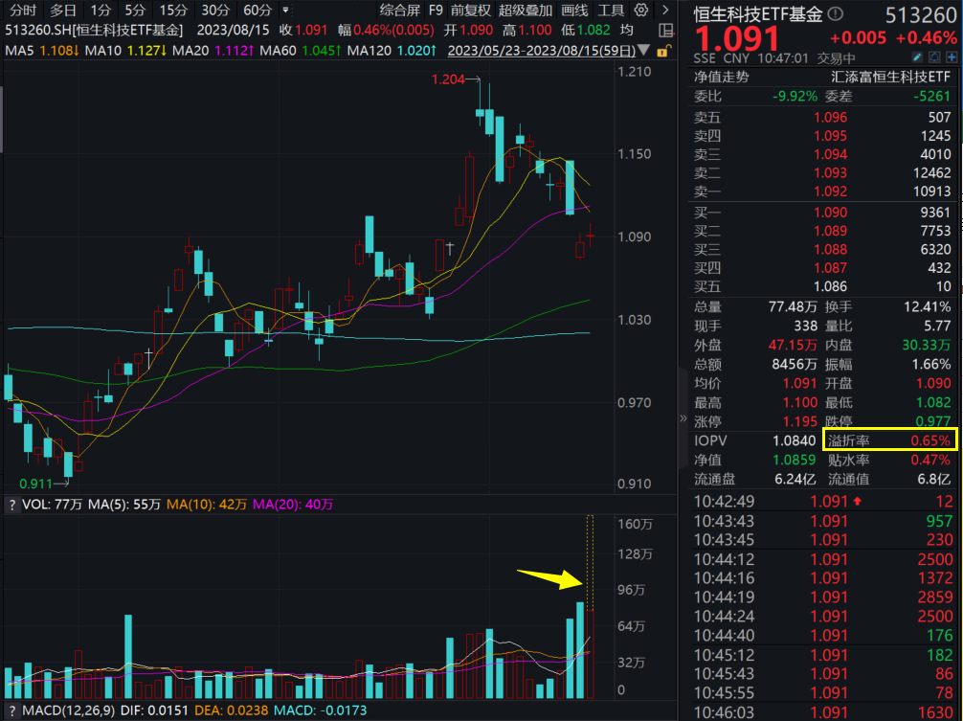963x721 pixels.
Task: Click the info icon beside 恒生科技ETF基金 name
Action: (835, 14)
